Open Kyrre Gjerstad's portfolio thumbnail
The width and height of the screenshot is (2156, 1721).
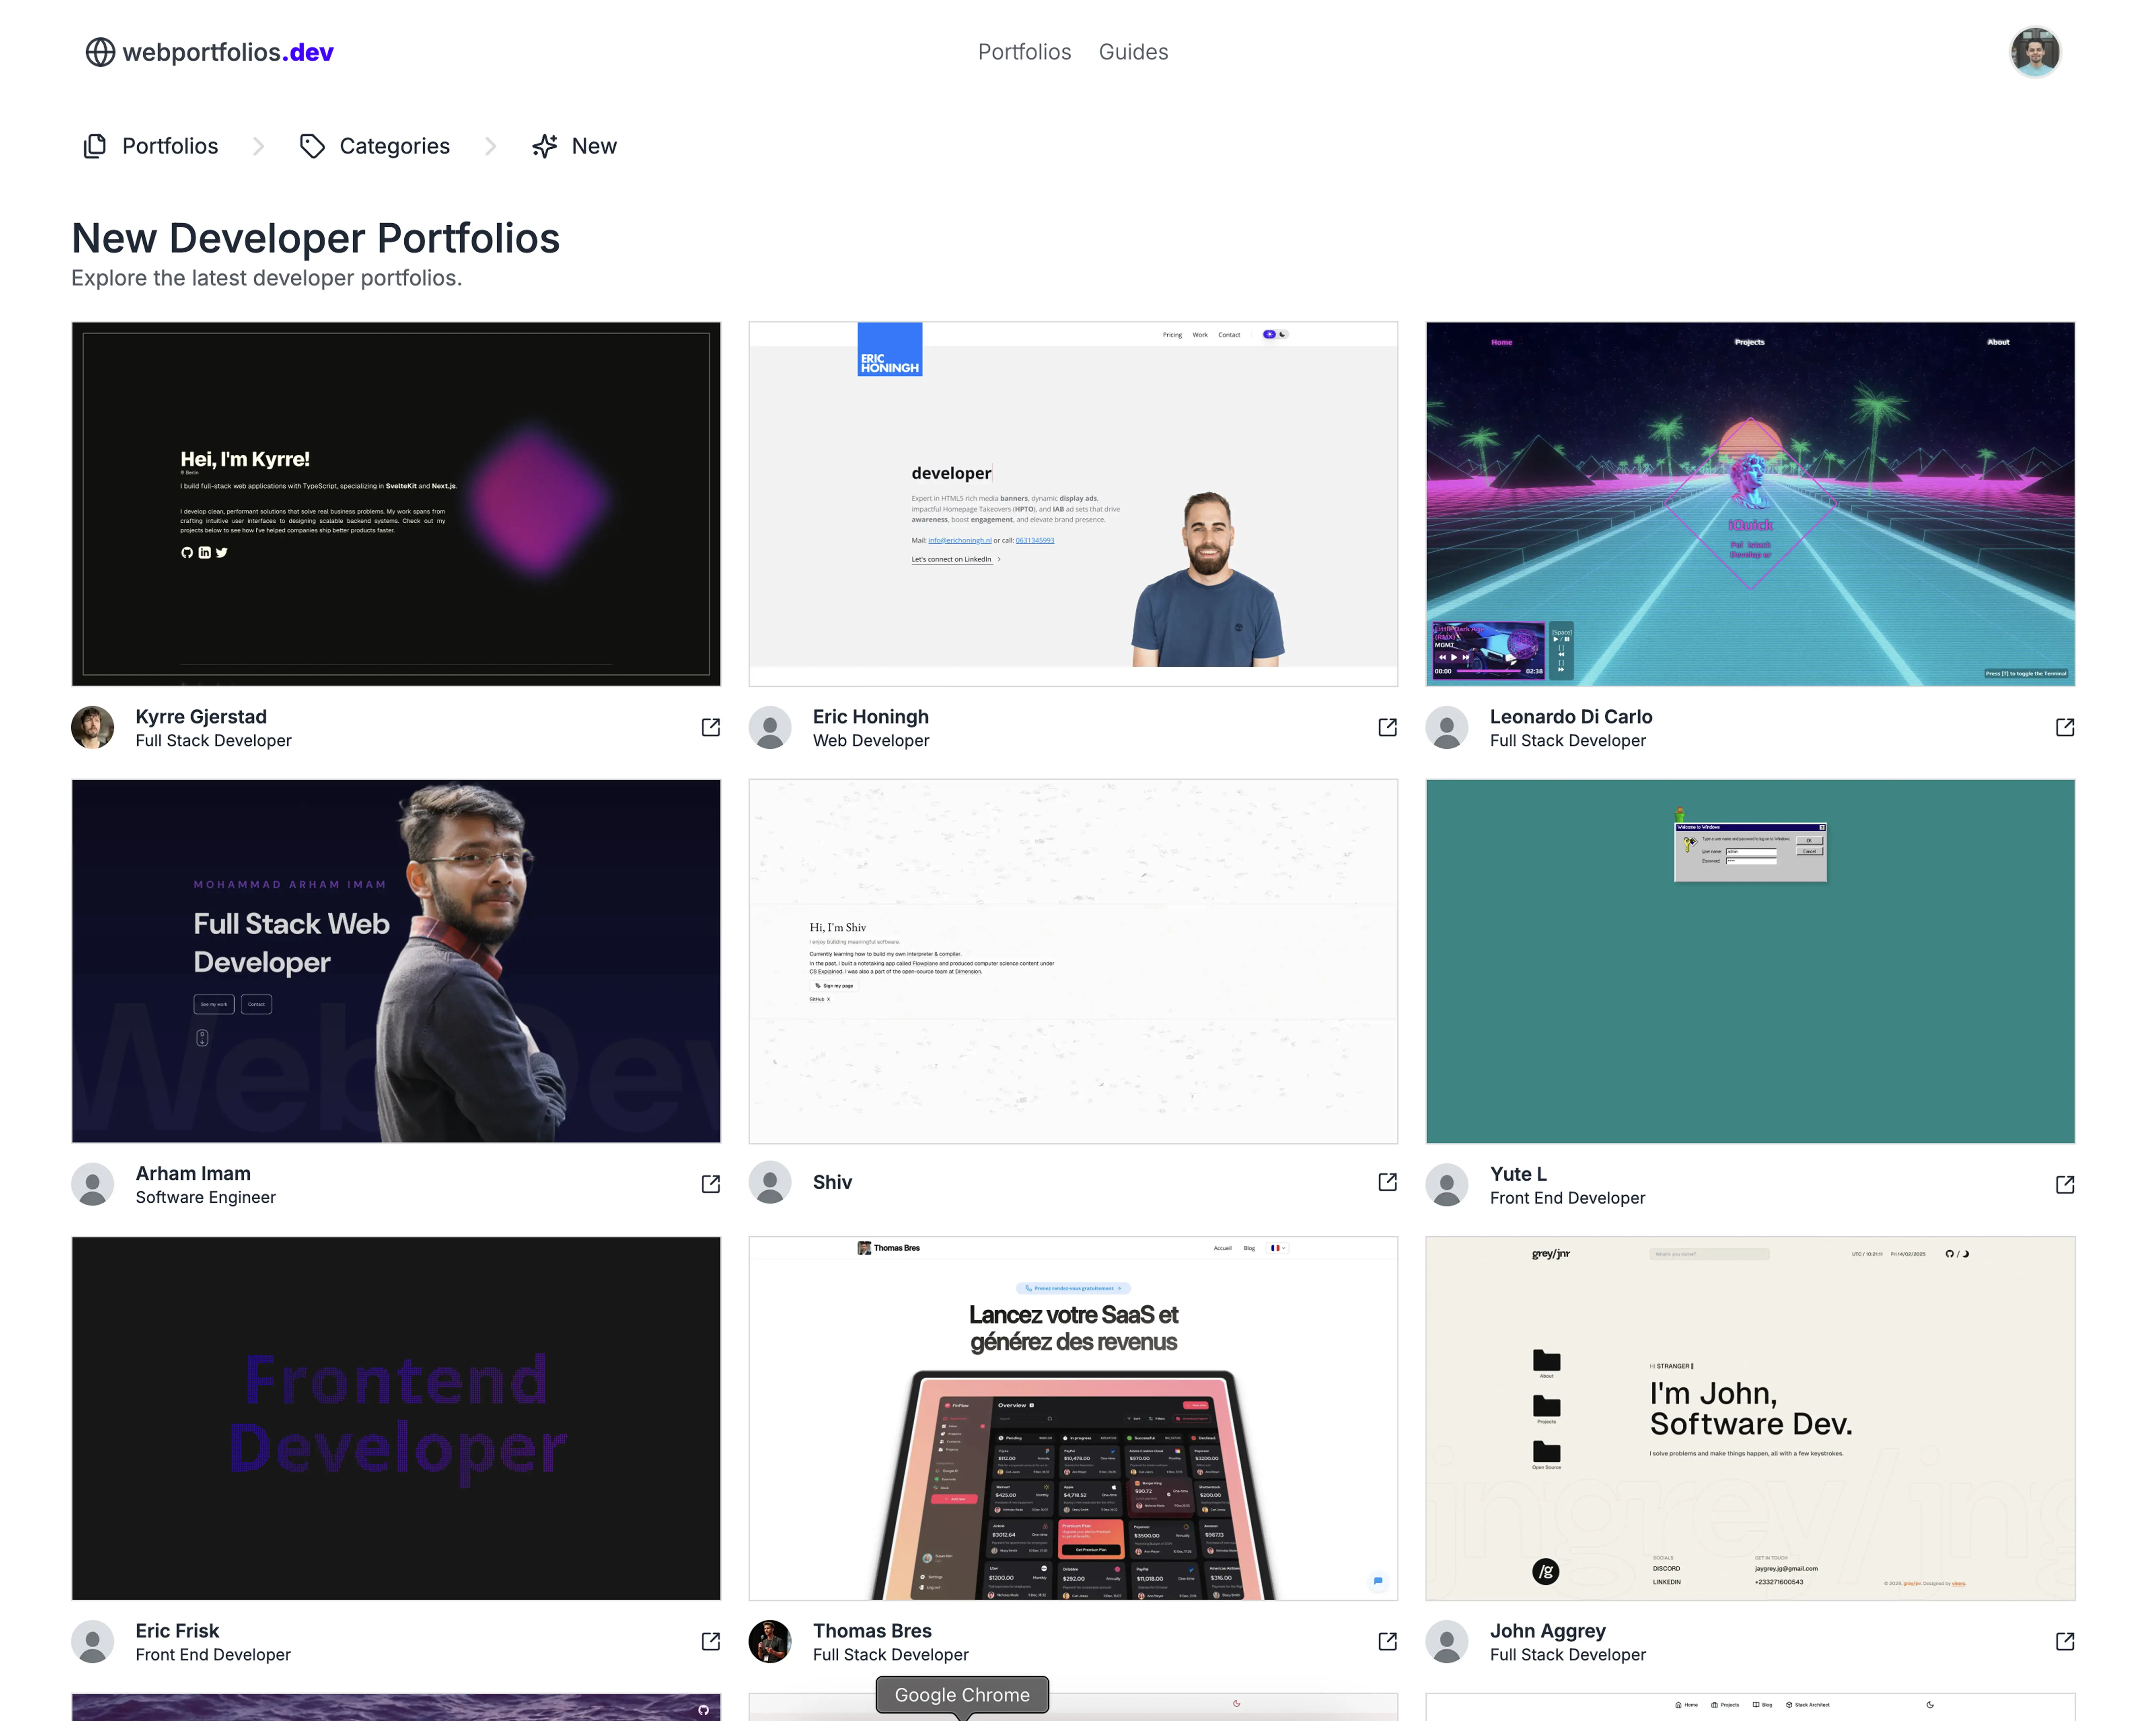pyautogui.click(x=396, y=504)
